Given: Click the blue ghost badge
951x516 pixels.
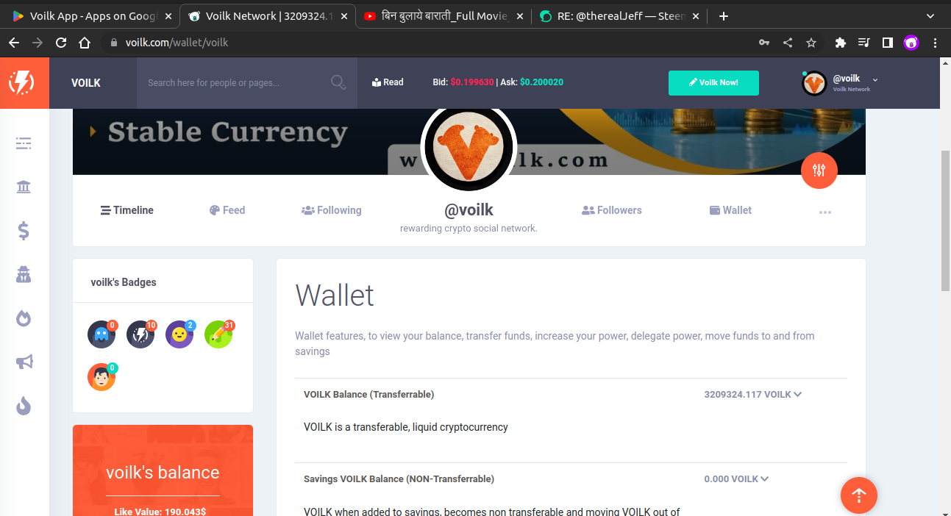Looking at the screenshot, I should (x=101, y=334).
